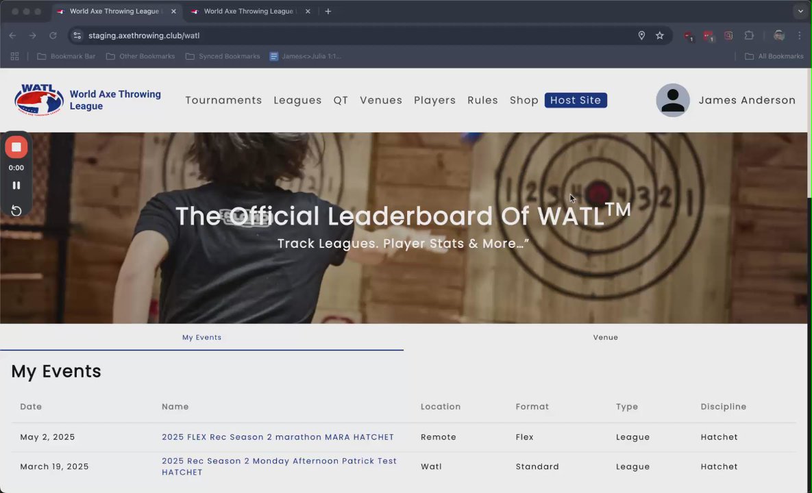
Task: Open the Tournaments menu
Action: 223,101
